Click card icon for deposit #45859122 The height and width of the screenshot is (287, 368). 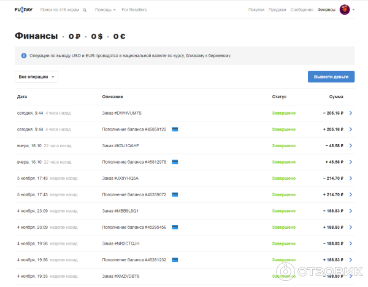(x=175, y=129)
